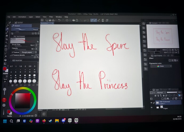
Task: Click the Save icon in command bar
Action: (x=53, y=20)
